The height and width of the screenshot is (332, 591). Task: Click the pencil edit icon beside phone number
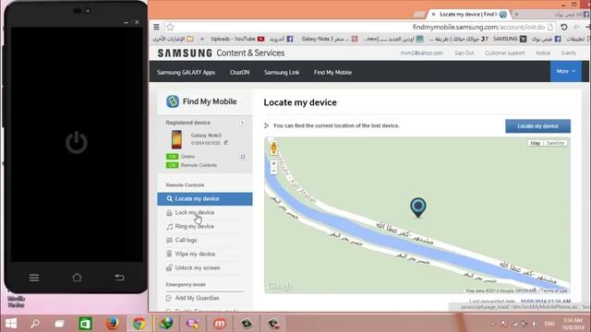tap(225, 143)
